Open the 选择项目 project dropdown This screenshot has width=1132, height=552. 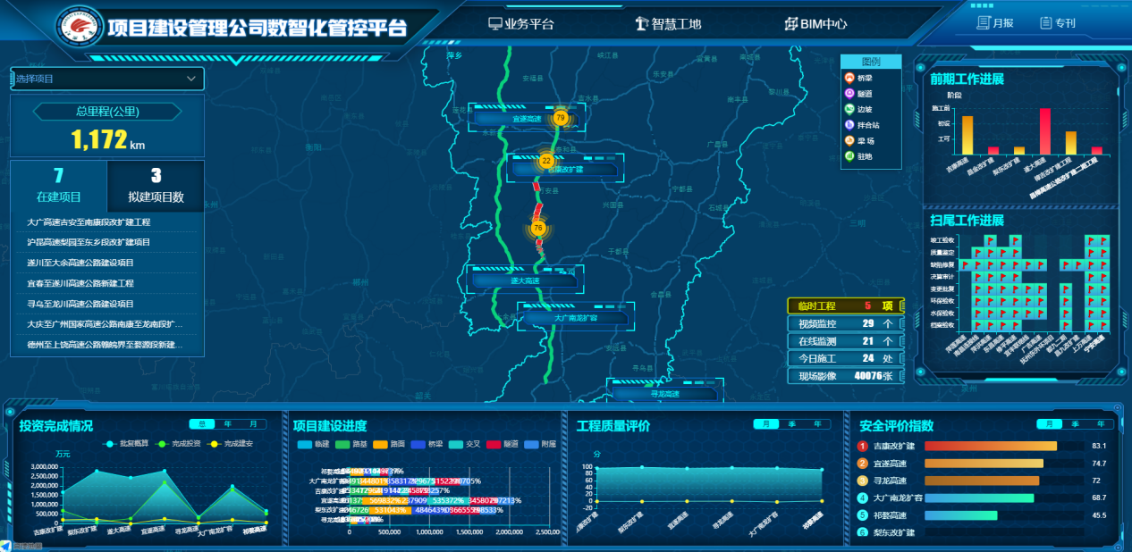pos(107,79)
